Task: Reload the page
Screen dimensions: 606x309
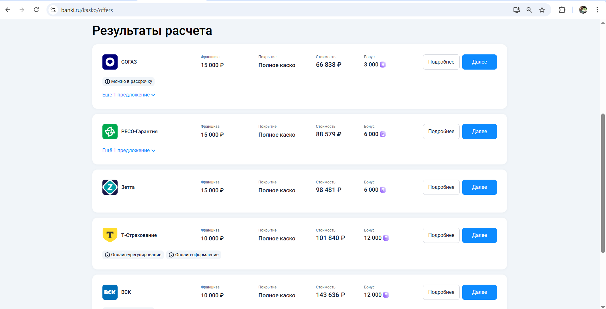Action: coord(36,10)
